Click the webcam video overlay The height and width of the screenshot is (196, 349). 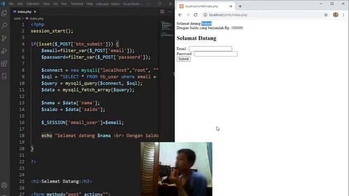[x=176, y=169]
